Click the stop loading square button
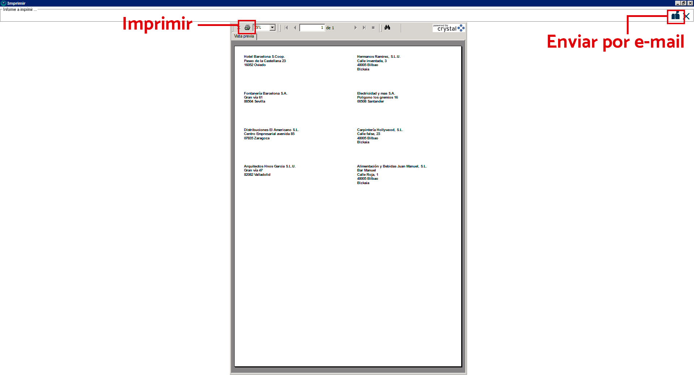This screenshot has height=375, width=694. [x=373, y=28]
